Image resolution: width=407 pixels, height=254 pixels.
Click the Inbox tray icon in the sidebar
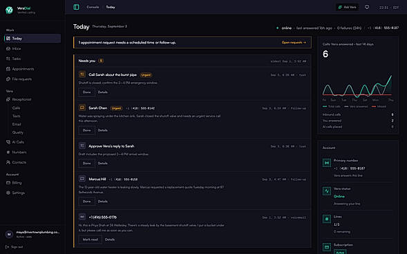8,48
